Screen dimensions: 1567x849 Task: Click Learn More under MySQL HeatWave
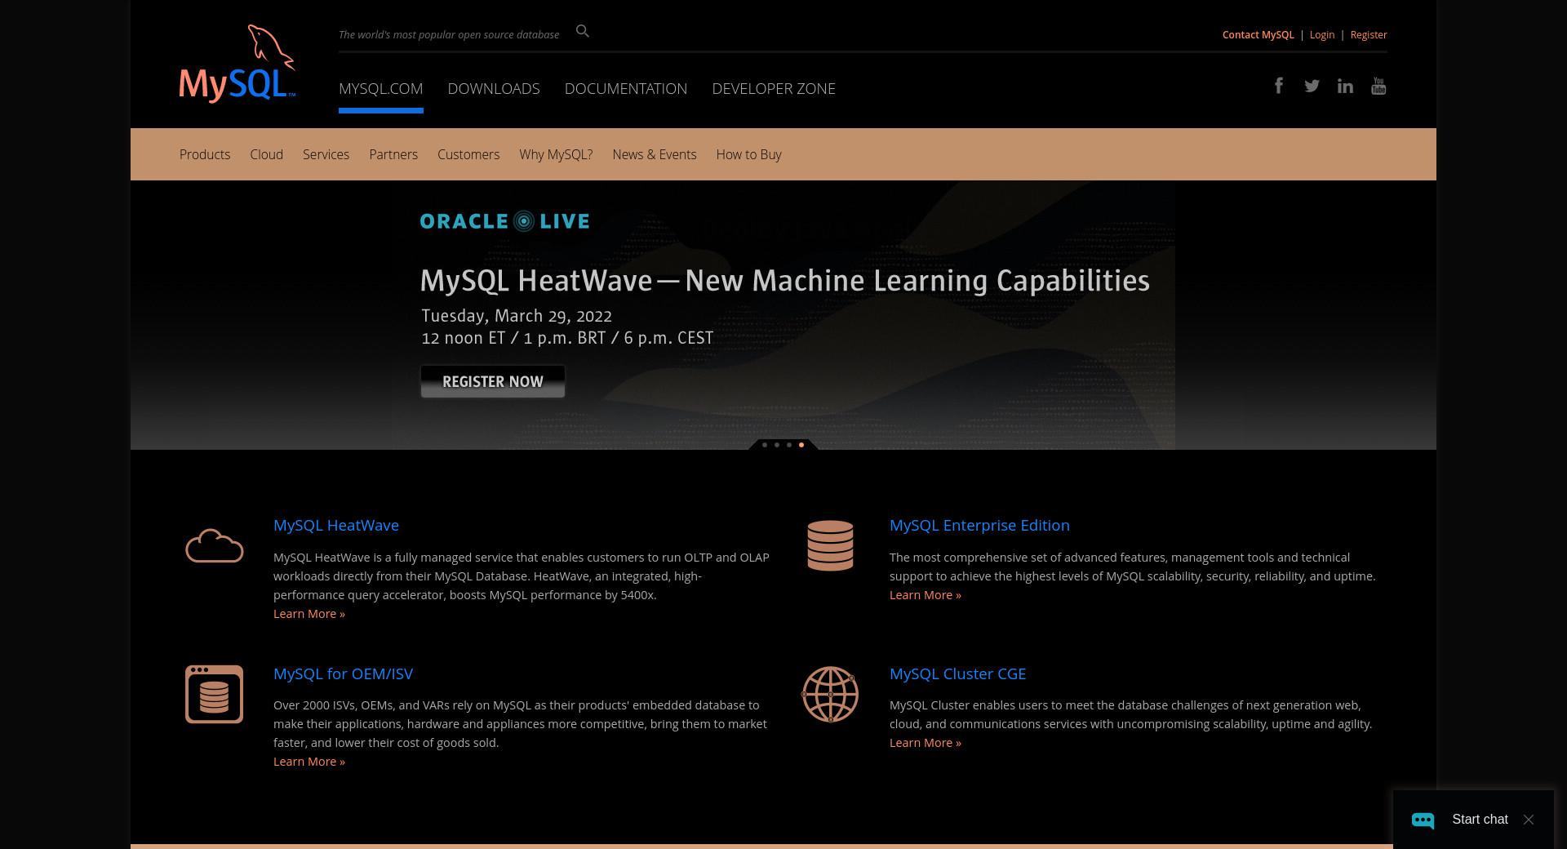pos(309,614)
